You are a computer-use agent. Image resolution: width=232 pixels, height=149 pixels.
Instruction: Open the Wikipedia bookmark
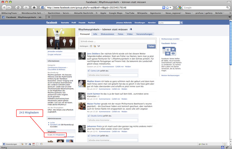point(142,13)
